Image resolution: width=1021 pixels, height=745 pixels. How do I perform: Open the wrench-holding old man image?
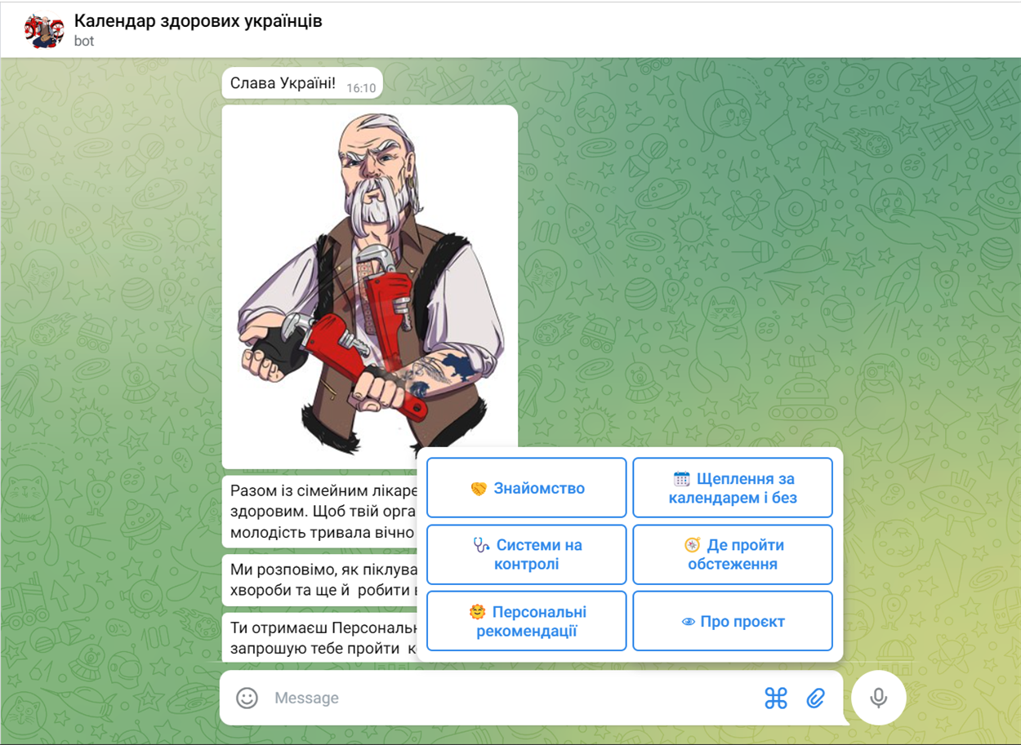[370, 286]
